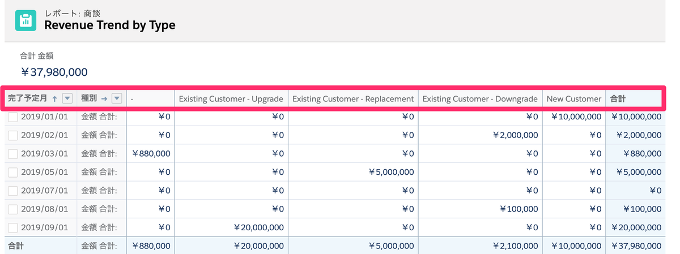Click the 2019/09/01 row date
680x254 pixels.
click(x=44, y=228)
